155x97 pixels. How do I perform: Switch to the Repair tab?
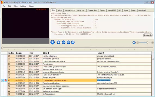coord(126,10)
